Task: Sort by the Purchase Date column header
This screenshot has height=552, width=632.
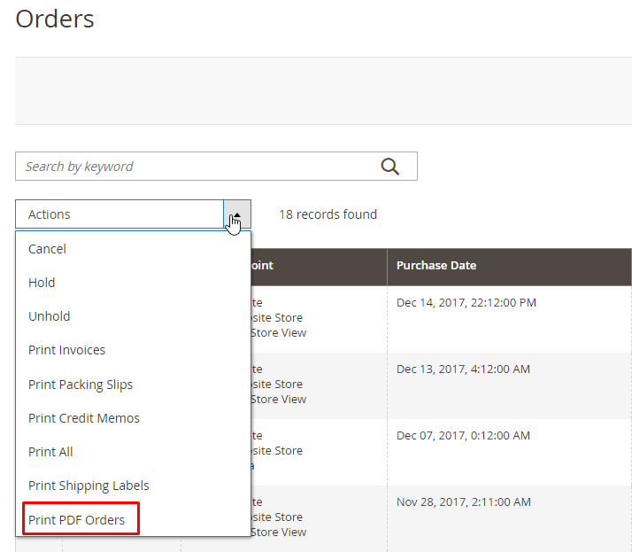Action: tap(436, 266)
